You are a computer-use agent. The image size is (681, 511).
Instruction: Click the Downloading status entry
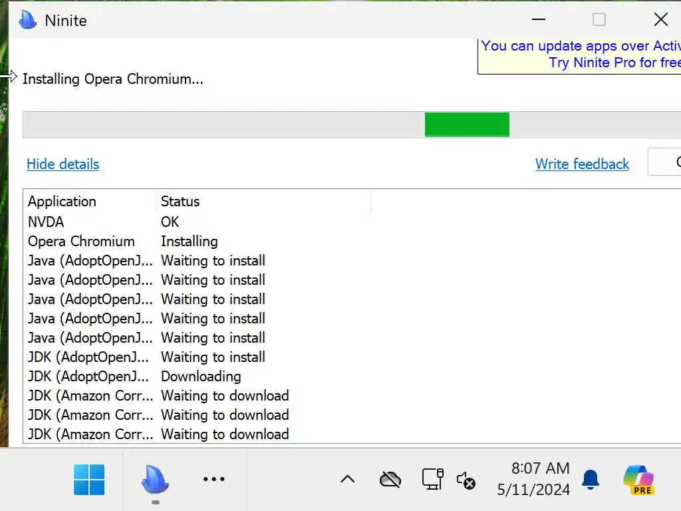(x=201, y=377)
